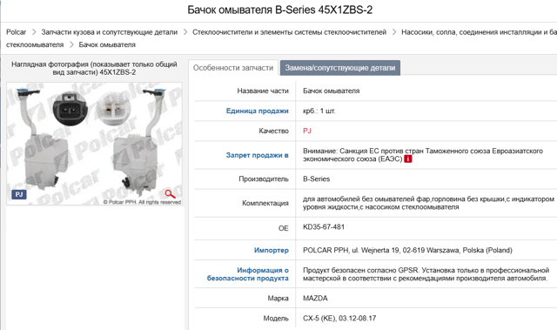Open Стеклоочистители и элементы системы breadcrumb

[289, 32]
